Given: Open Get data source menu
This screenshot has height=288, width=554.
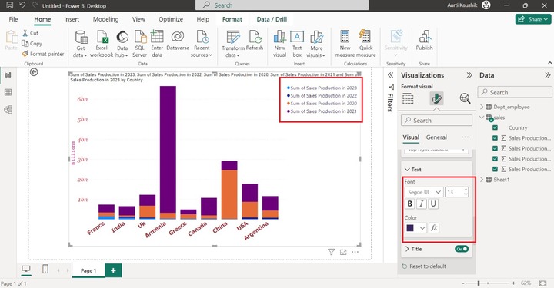Looking at the screenshot, I should (81, 44).
